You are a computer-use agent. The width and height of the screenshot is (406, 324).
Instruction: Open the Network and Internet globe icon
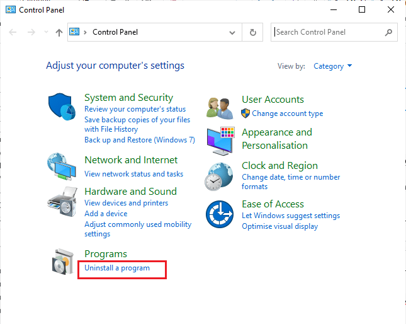(x=63, y=167)
